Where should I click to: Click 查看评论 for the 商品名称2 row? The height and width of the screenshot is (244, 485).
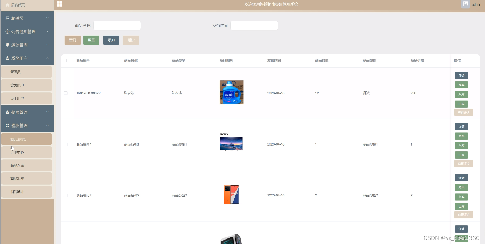point(464,215)
